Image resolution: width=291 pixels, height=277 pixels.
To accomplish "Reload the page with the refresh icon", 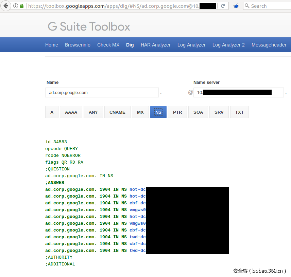I will point(223,6).
